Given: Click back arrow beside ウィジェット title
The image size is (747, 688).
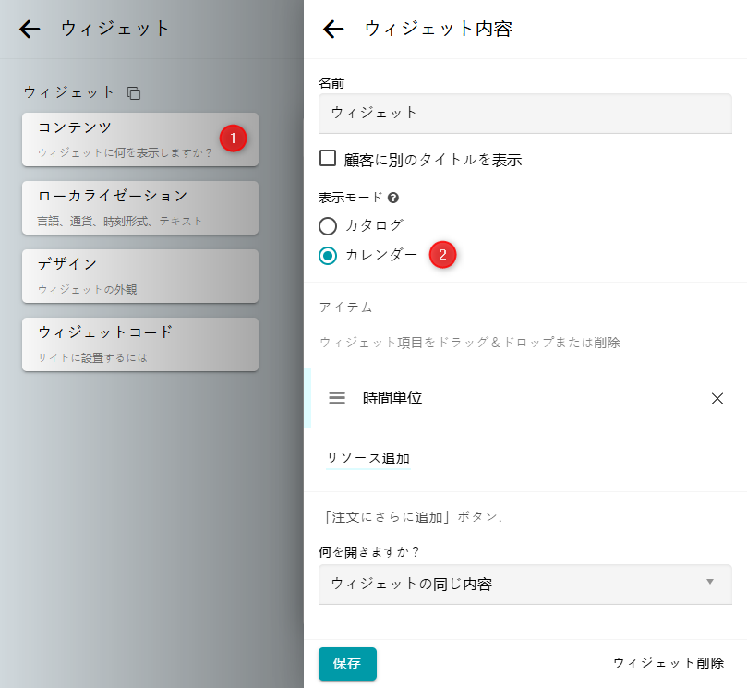Looking at the screenshot, I should coord(30,30).
